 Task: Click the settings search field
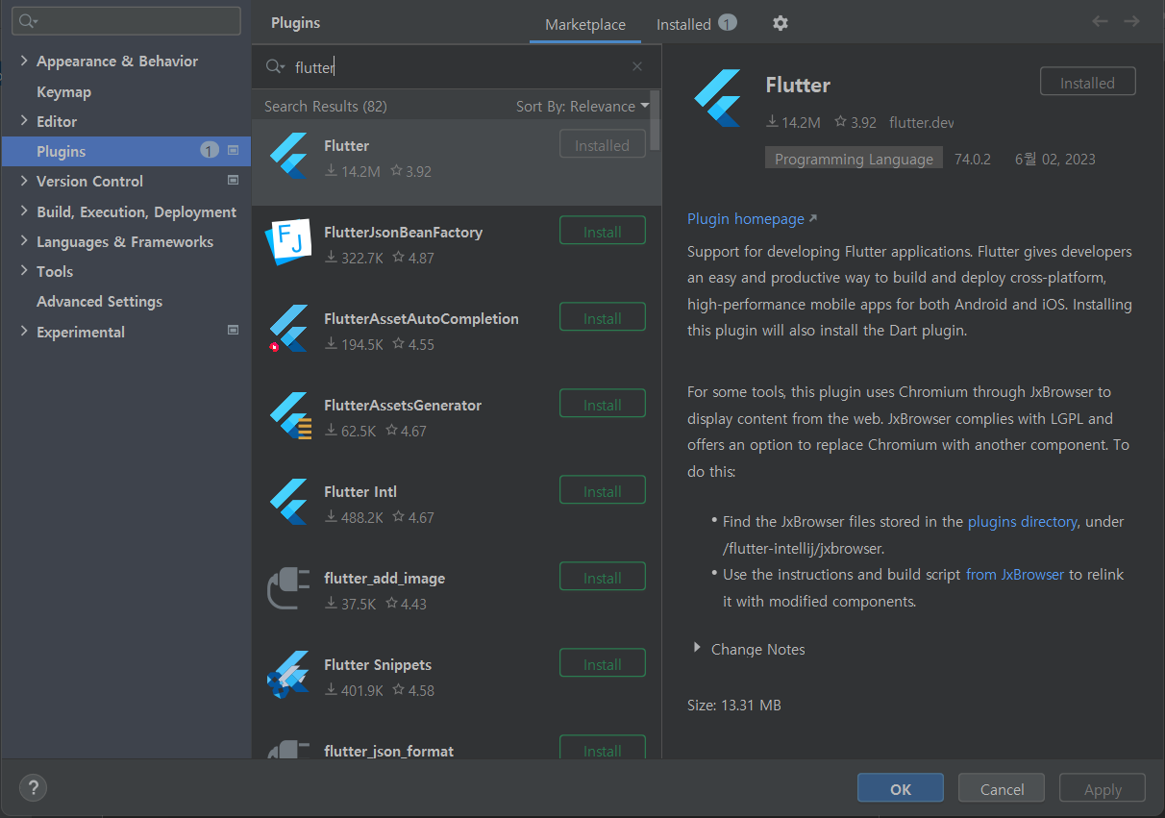pos(126,21)
